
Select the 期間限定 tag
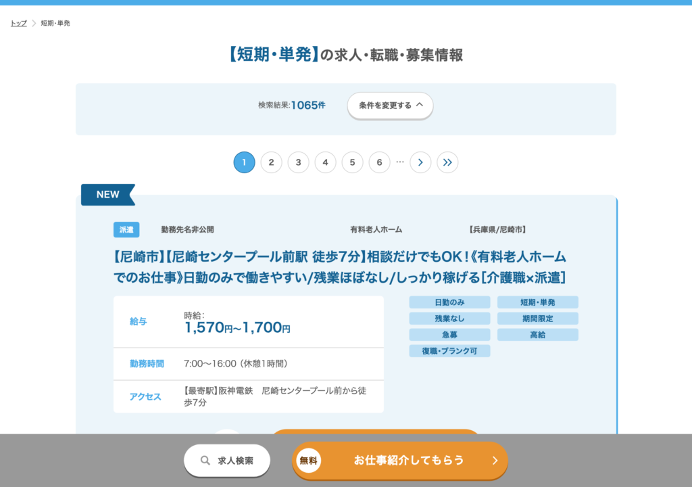click(537, 319)
